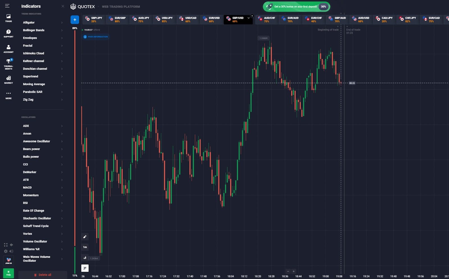This screenshot has width=449, height=279.
Task: Toggle fullscreen mode icon
Action: point(6,245)
